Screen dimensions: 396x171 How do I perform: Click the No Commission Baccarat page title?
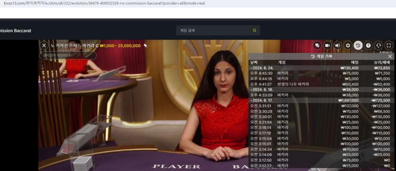point(16,31)
